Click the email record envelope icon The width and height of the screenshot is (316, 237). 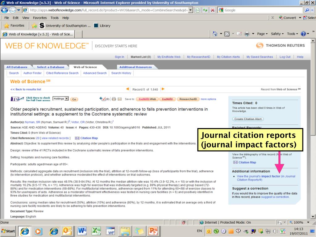(x=120, y=99)
